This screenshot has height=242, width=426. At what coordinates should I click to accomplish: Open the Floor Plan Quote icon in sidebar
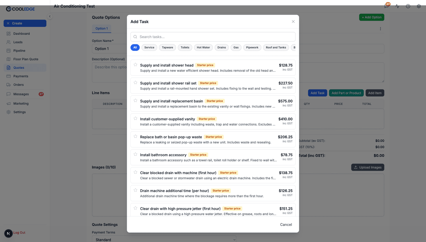(9, 59)
